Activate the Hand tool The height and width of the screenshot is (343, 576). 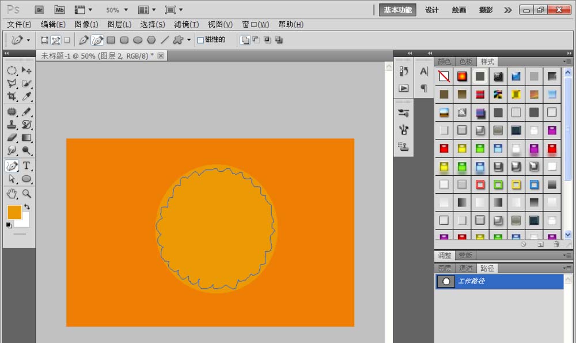tap(12, 193)
